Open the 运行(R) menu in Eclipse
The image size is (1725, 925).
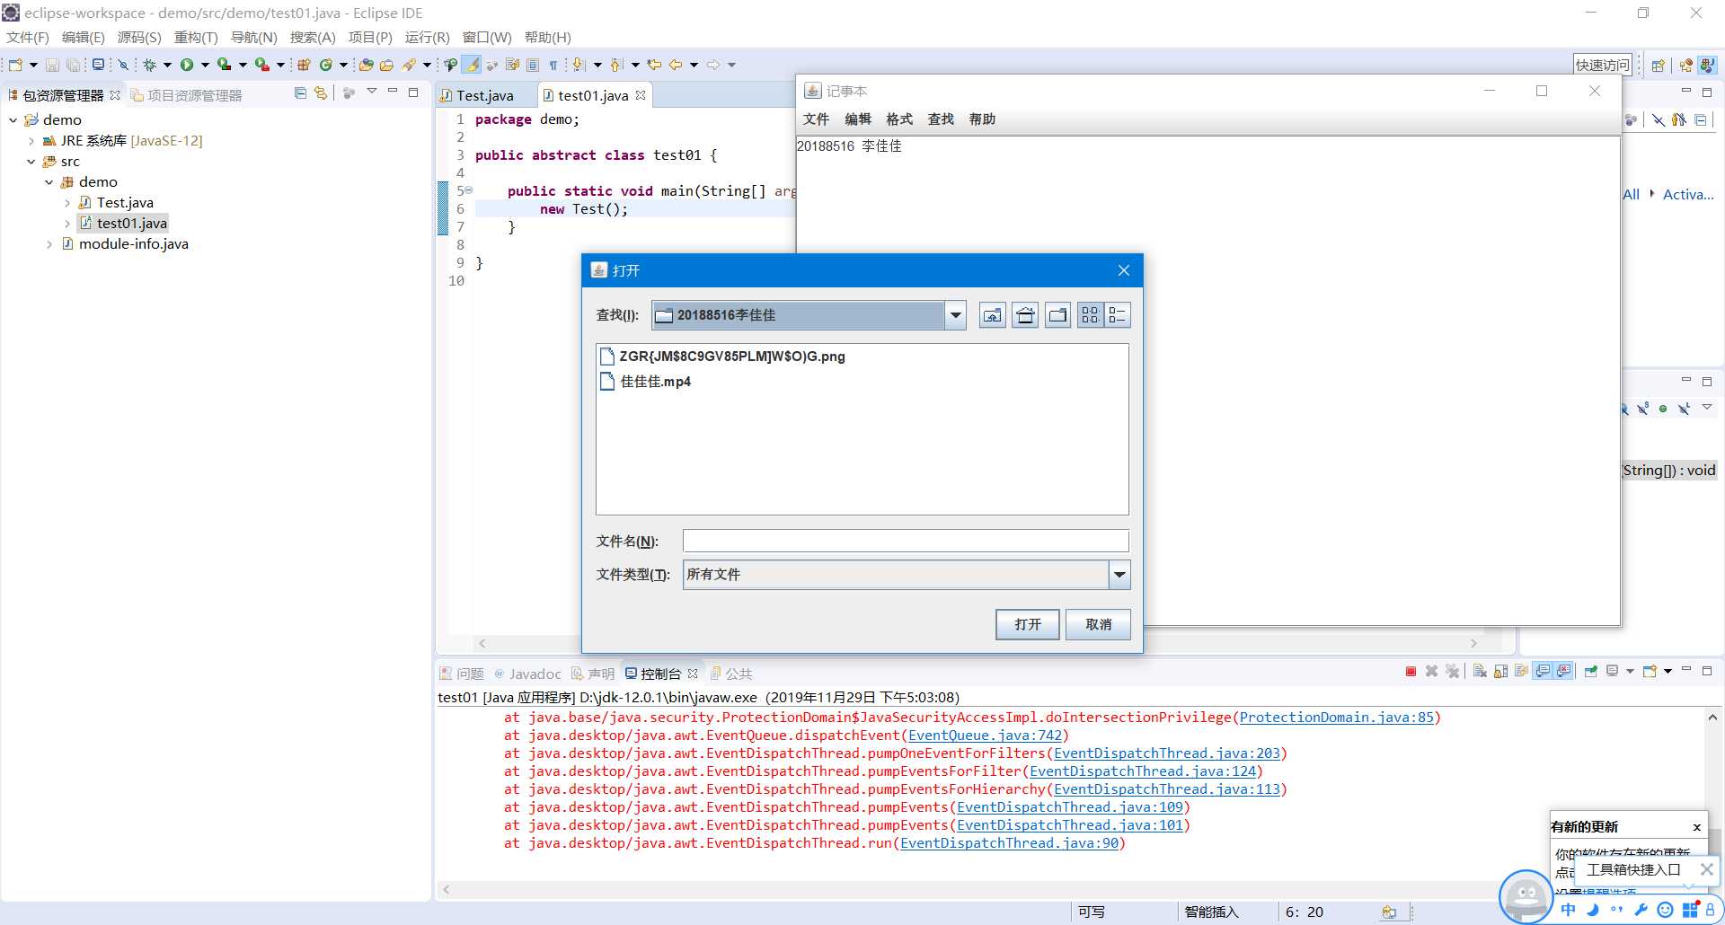pyautogui.click(x=427, y=37)
